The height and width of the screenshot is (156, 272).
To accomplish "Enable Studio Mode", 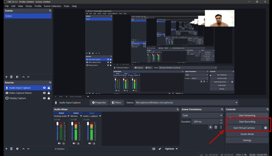I will [247, 134].
